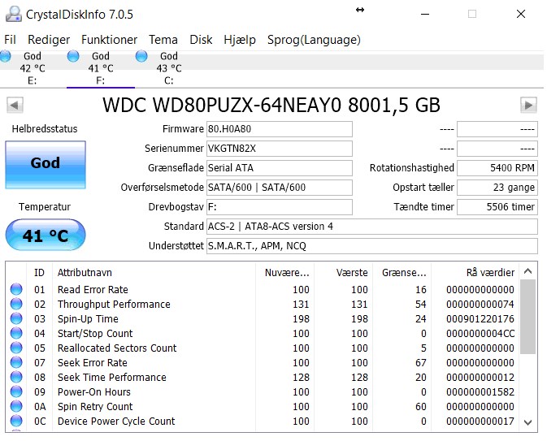547x441 pixels.
Task: Click the Grænseflade field Serial ATA
Action: pyautogui.click(x=280, y=168)
